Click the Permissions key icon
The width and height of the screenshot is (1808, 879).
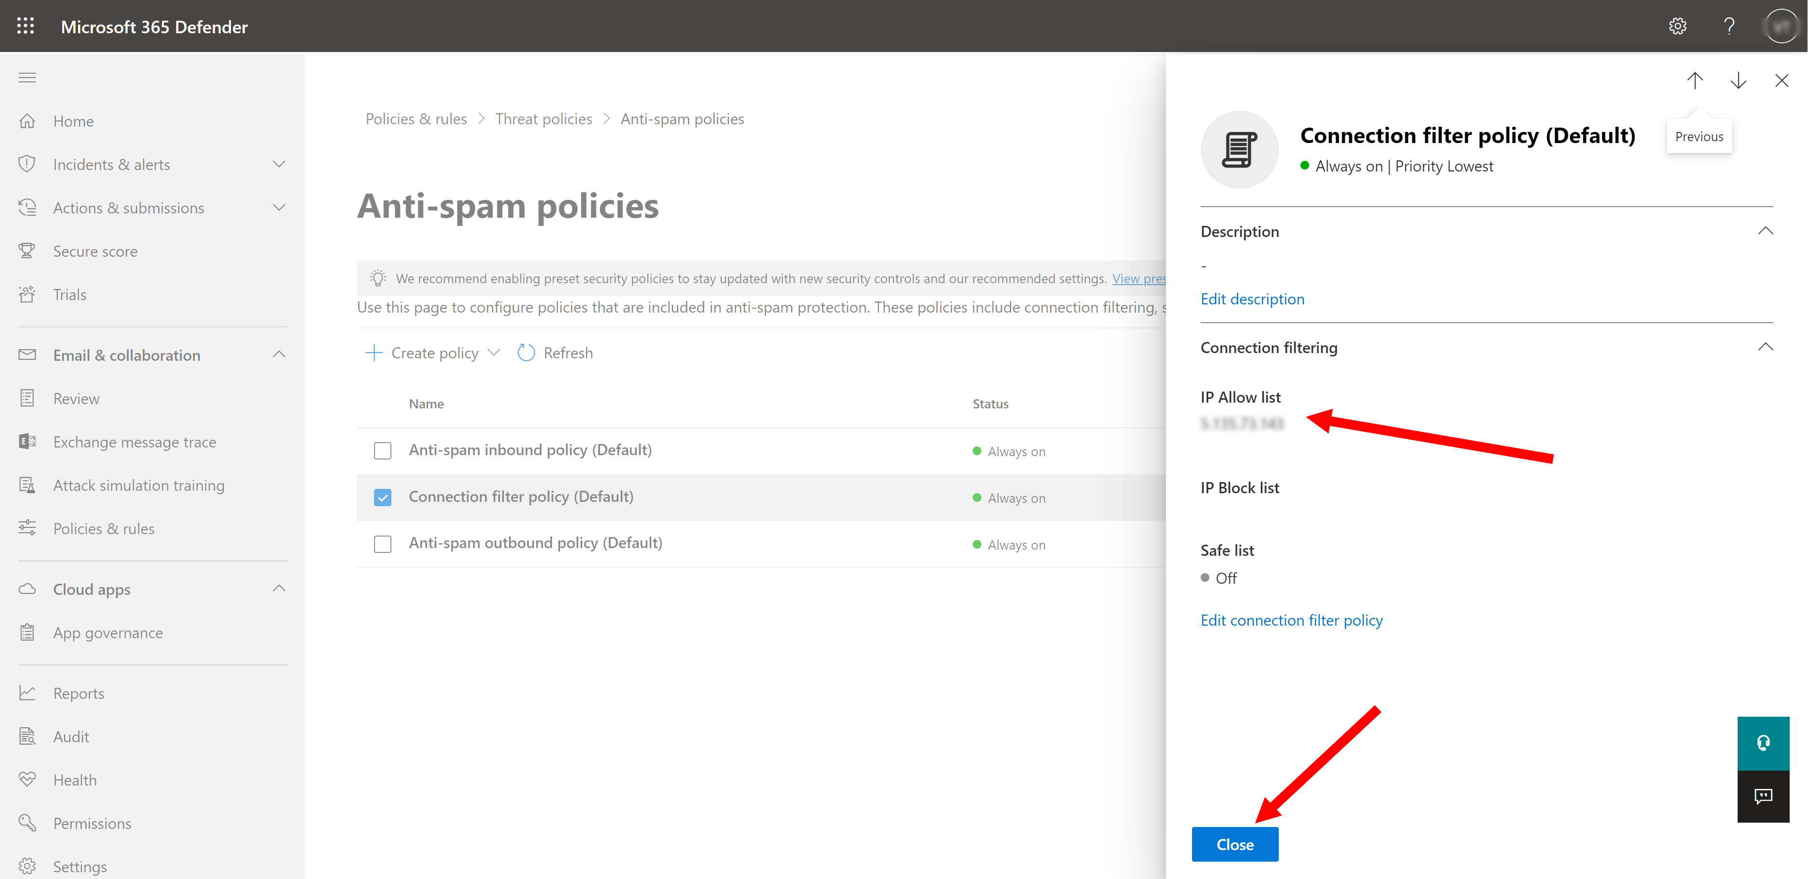click(27, 823)
